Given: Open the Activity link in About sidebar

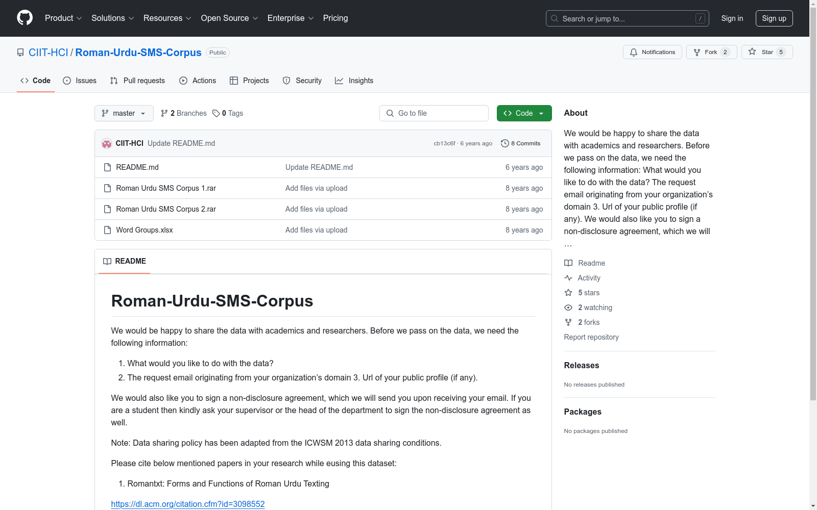Looking at the screenshot, I should point(582,278).
